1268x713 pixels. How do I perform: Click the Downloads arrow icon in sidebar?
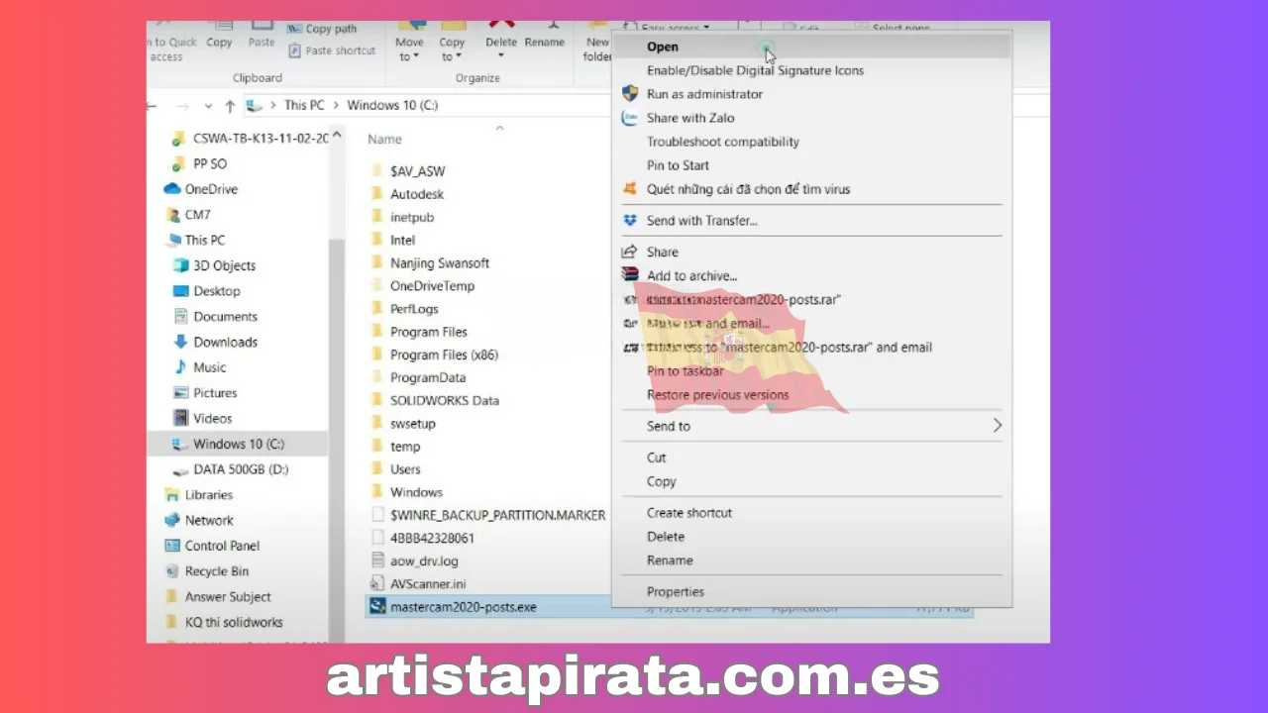(181, 342)
